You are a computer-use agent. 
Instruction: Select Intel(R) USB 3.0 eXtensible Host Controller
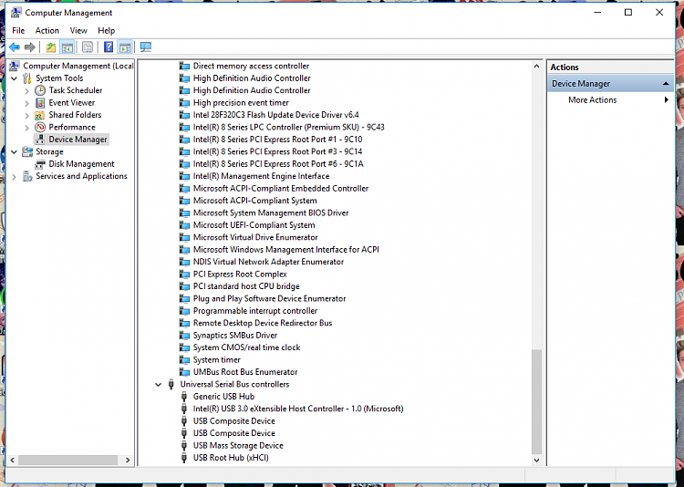(298, 409)
